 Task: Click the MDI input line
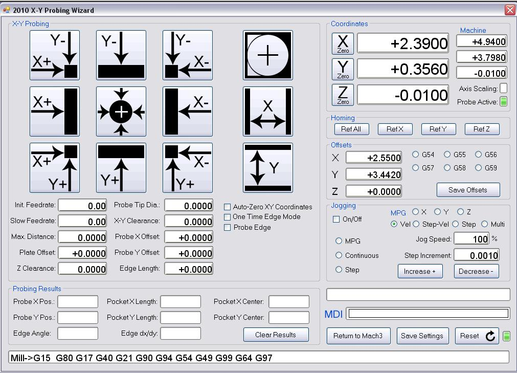click(x=429, y=314)
